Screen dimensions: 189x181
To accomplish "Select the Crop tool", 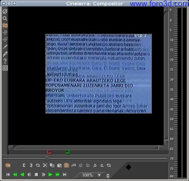I will tap(5, 47).
